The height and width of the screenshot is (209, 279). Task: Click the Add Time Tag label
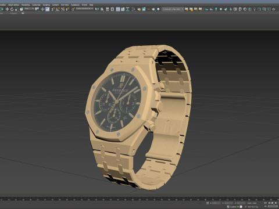pyautogui.click(x=253, y=207)
